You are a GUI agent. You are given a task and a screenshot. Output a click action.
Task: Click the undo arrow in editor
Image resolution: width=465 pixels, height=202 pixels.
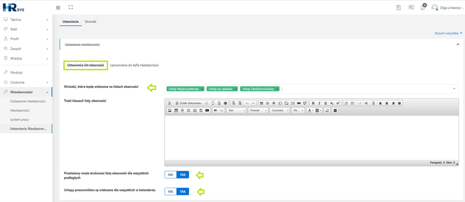(x=247, y=103)
